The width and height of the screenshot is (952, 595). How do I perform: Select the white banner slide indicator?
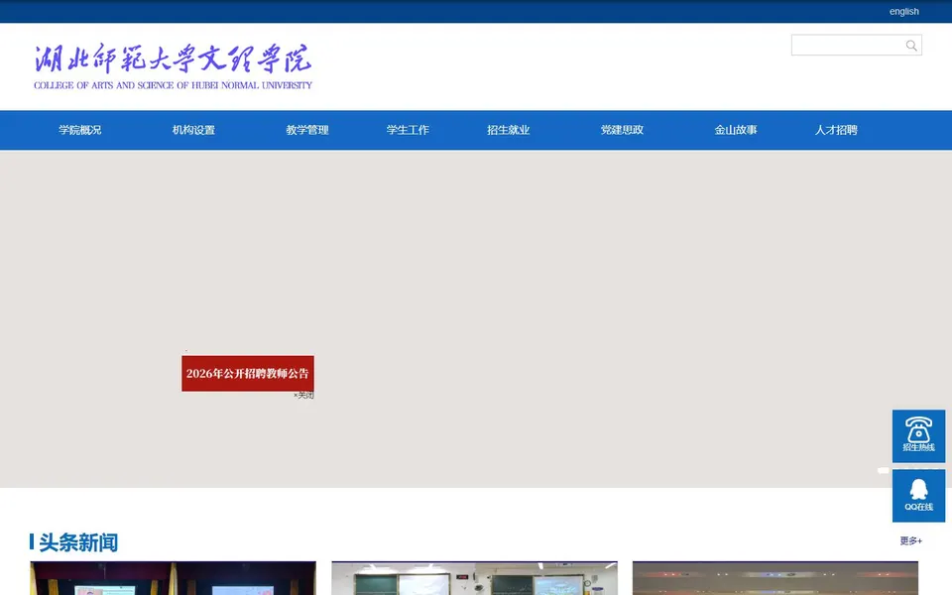pos(884,470)
